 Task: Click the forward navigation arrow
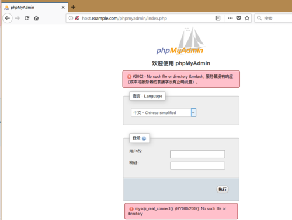(18, 18)
